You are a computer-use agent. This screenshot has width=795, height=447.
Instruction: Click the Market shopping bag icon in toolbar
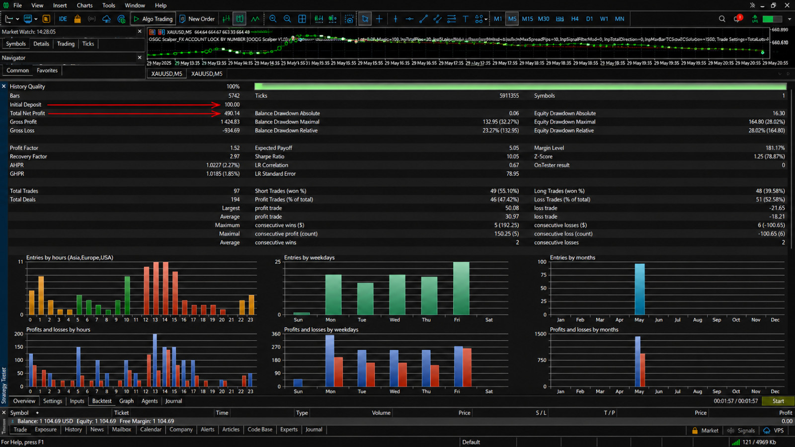coord(78,19)
